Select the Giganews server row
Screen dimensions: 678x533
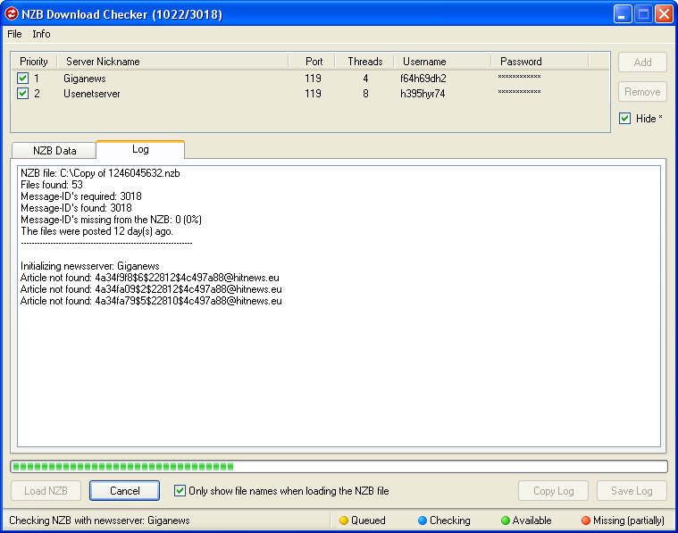[310, 79]
